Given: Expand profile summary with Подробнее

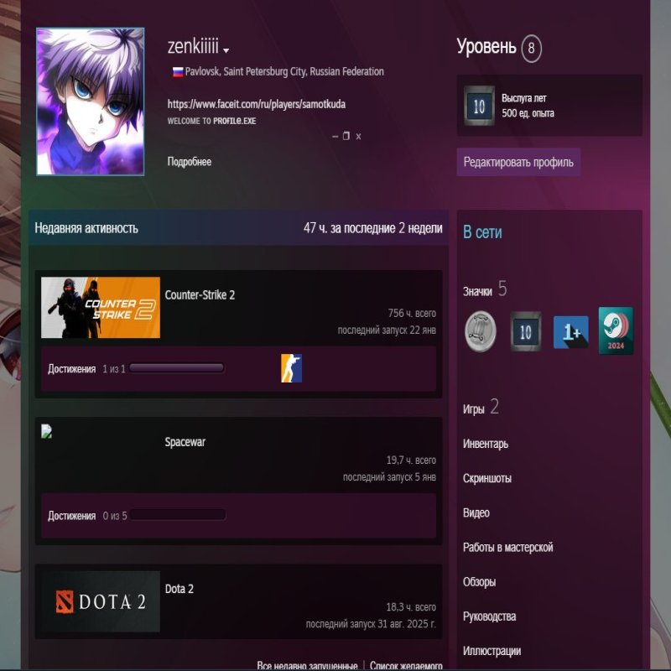Looking at the screenshot, I should pyautogui.click(x=189, y=162).
